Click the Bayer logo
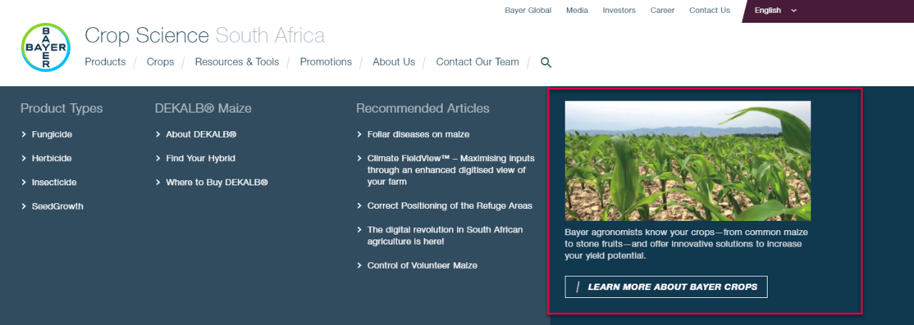Screen dimensions: 914x325 [46, 48]
